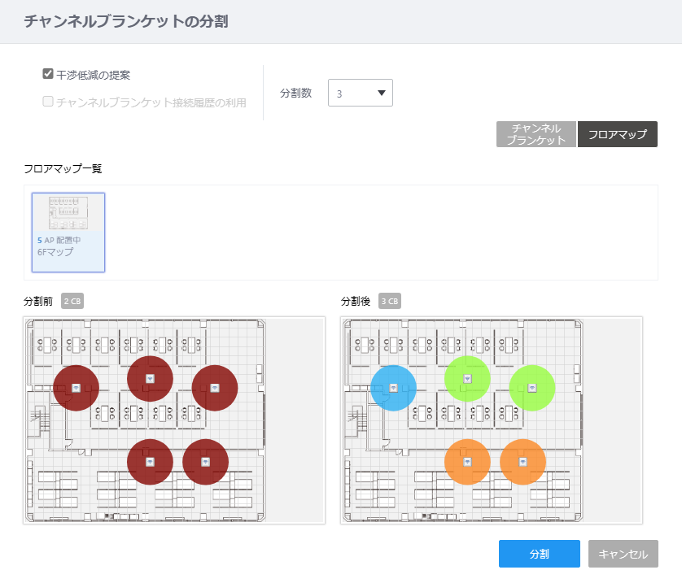Viewport: 682px width, 583px height.
Task: Click the dropdown arrow next to 3
Action: (382, 93)
